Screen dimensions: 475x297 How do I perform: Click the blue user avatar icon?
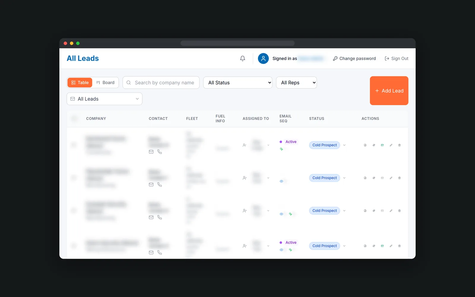(263, 59)
